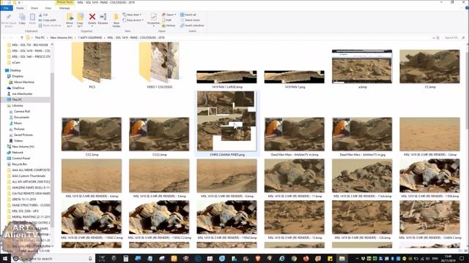Click the Rename ribbon icon
The width and height of the screenshot is (469, 263).
[103, 17]
